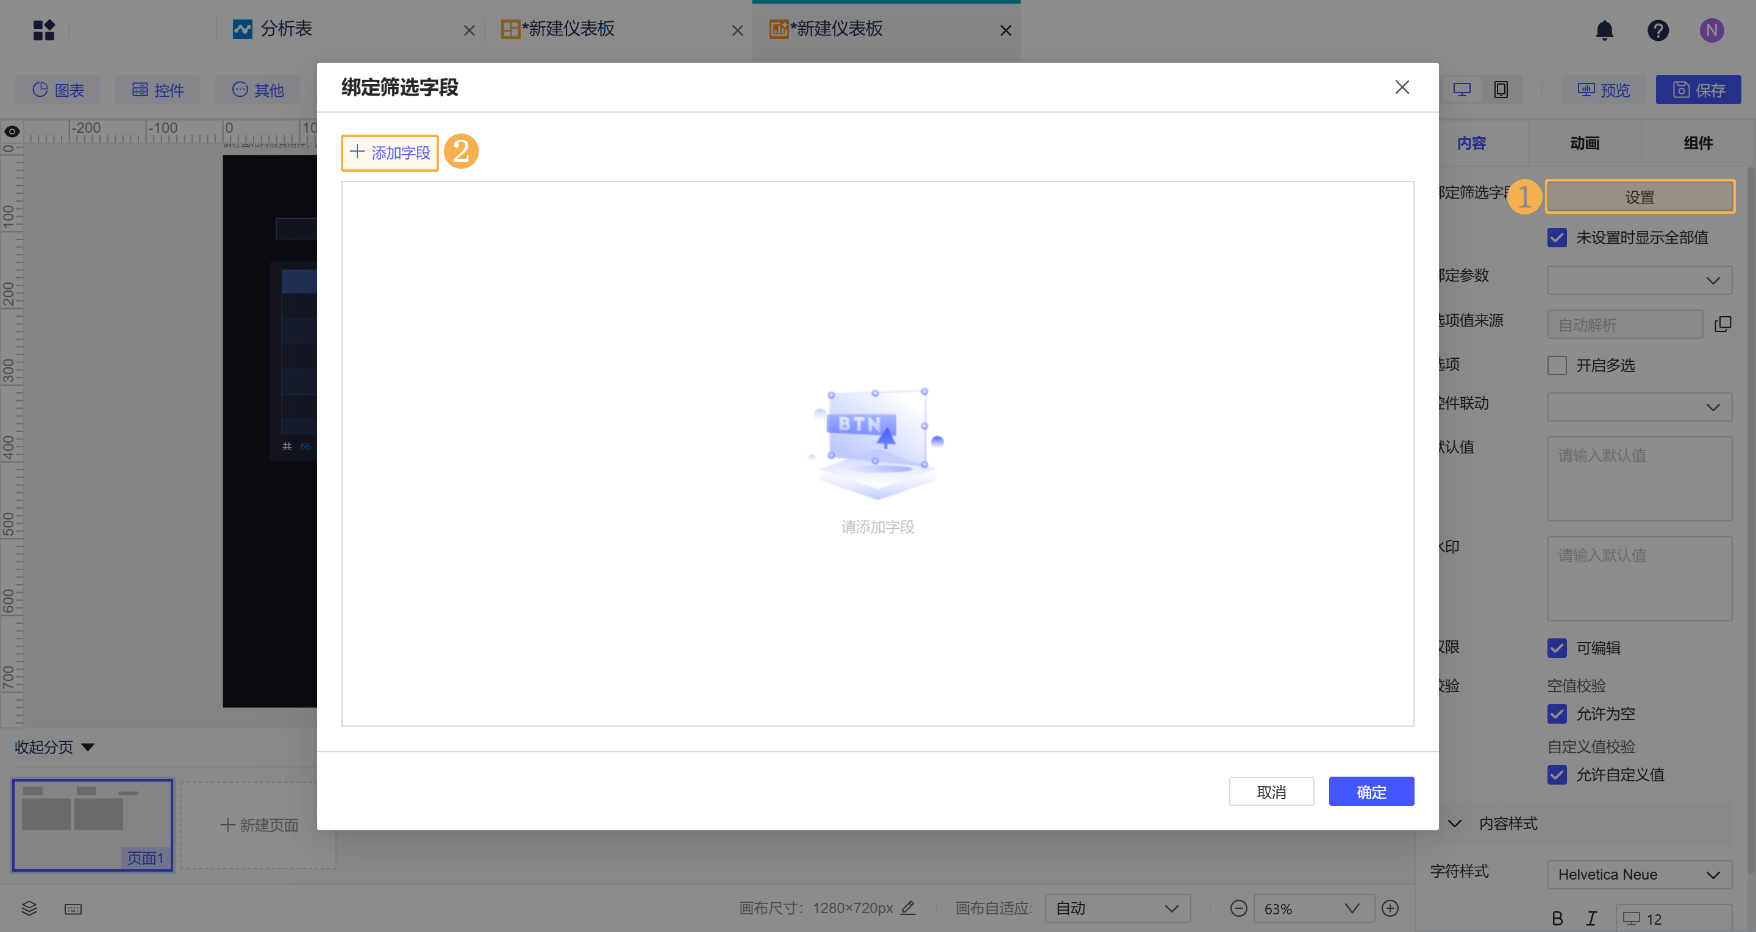
Task: Click the notification bell icon
Action: (x=1604, y=30)
